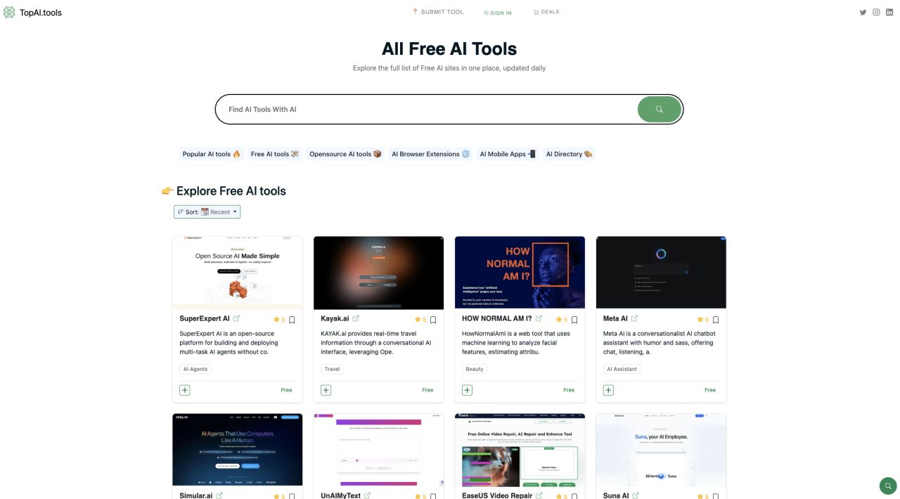Click the star rating on Meta AI card

tap(703, 320)
